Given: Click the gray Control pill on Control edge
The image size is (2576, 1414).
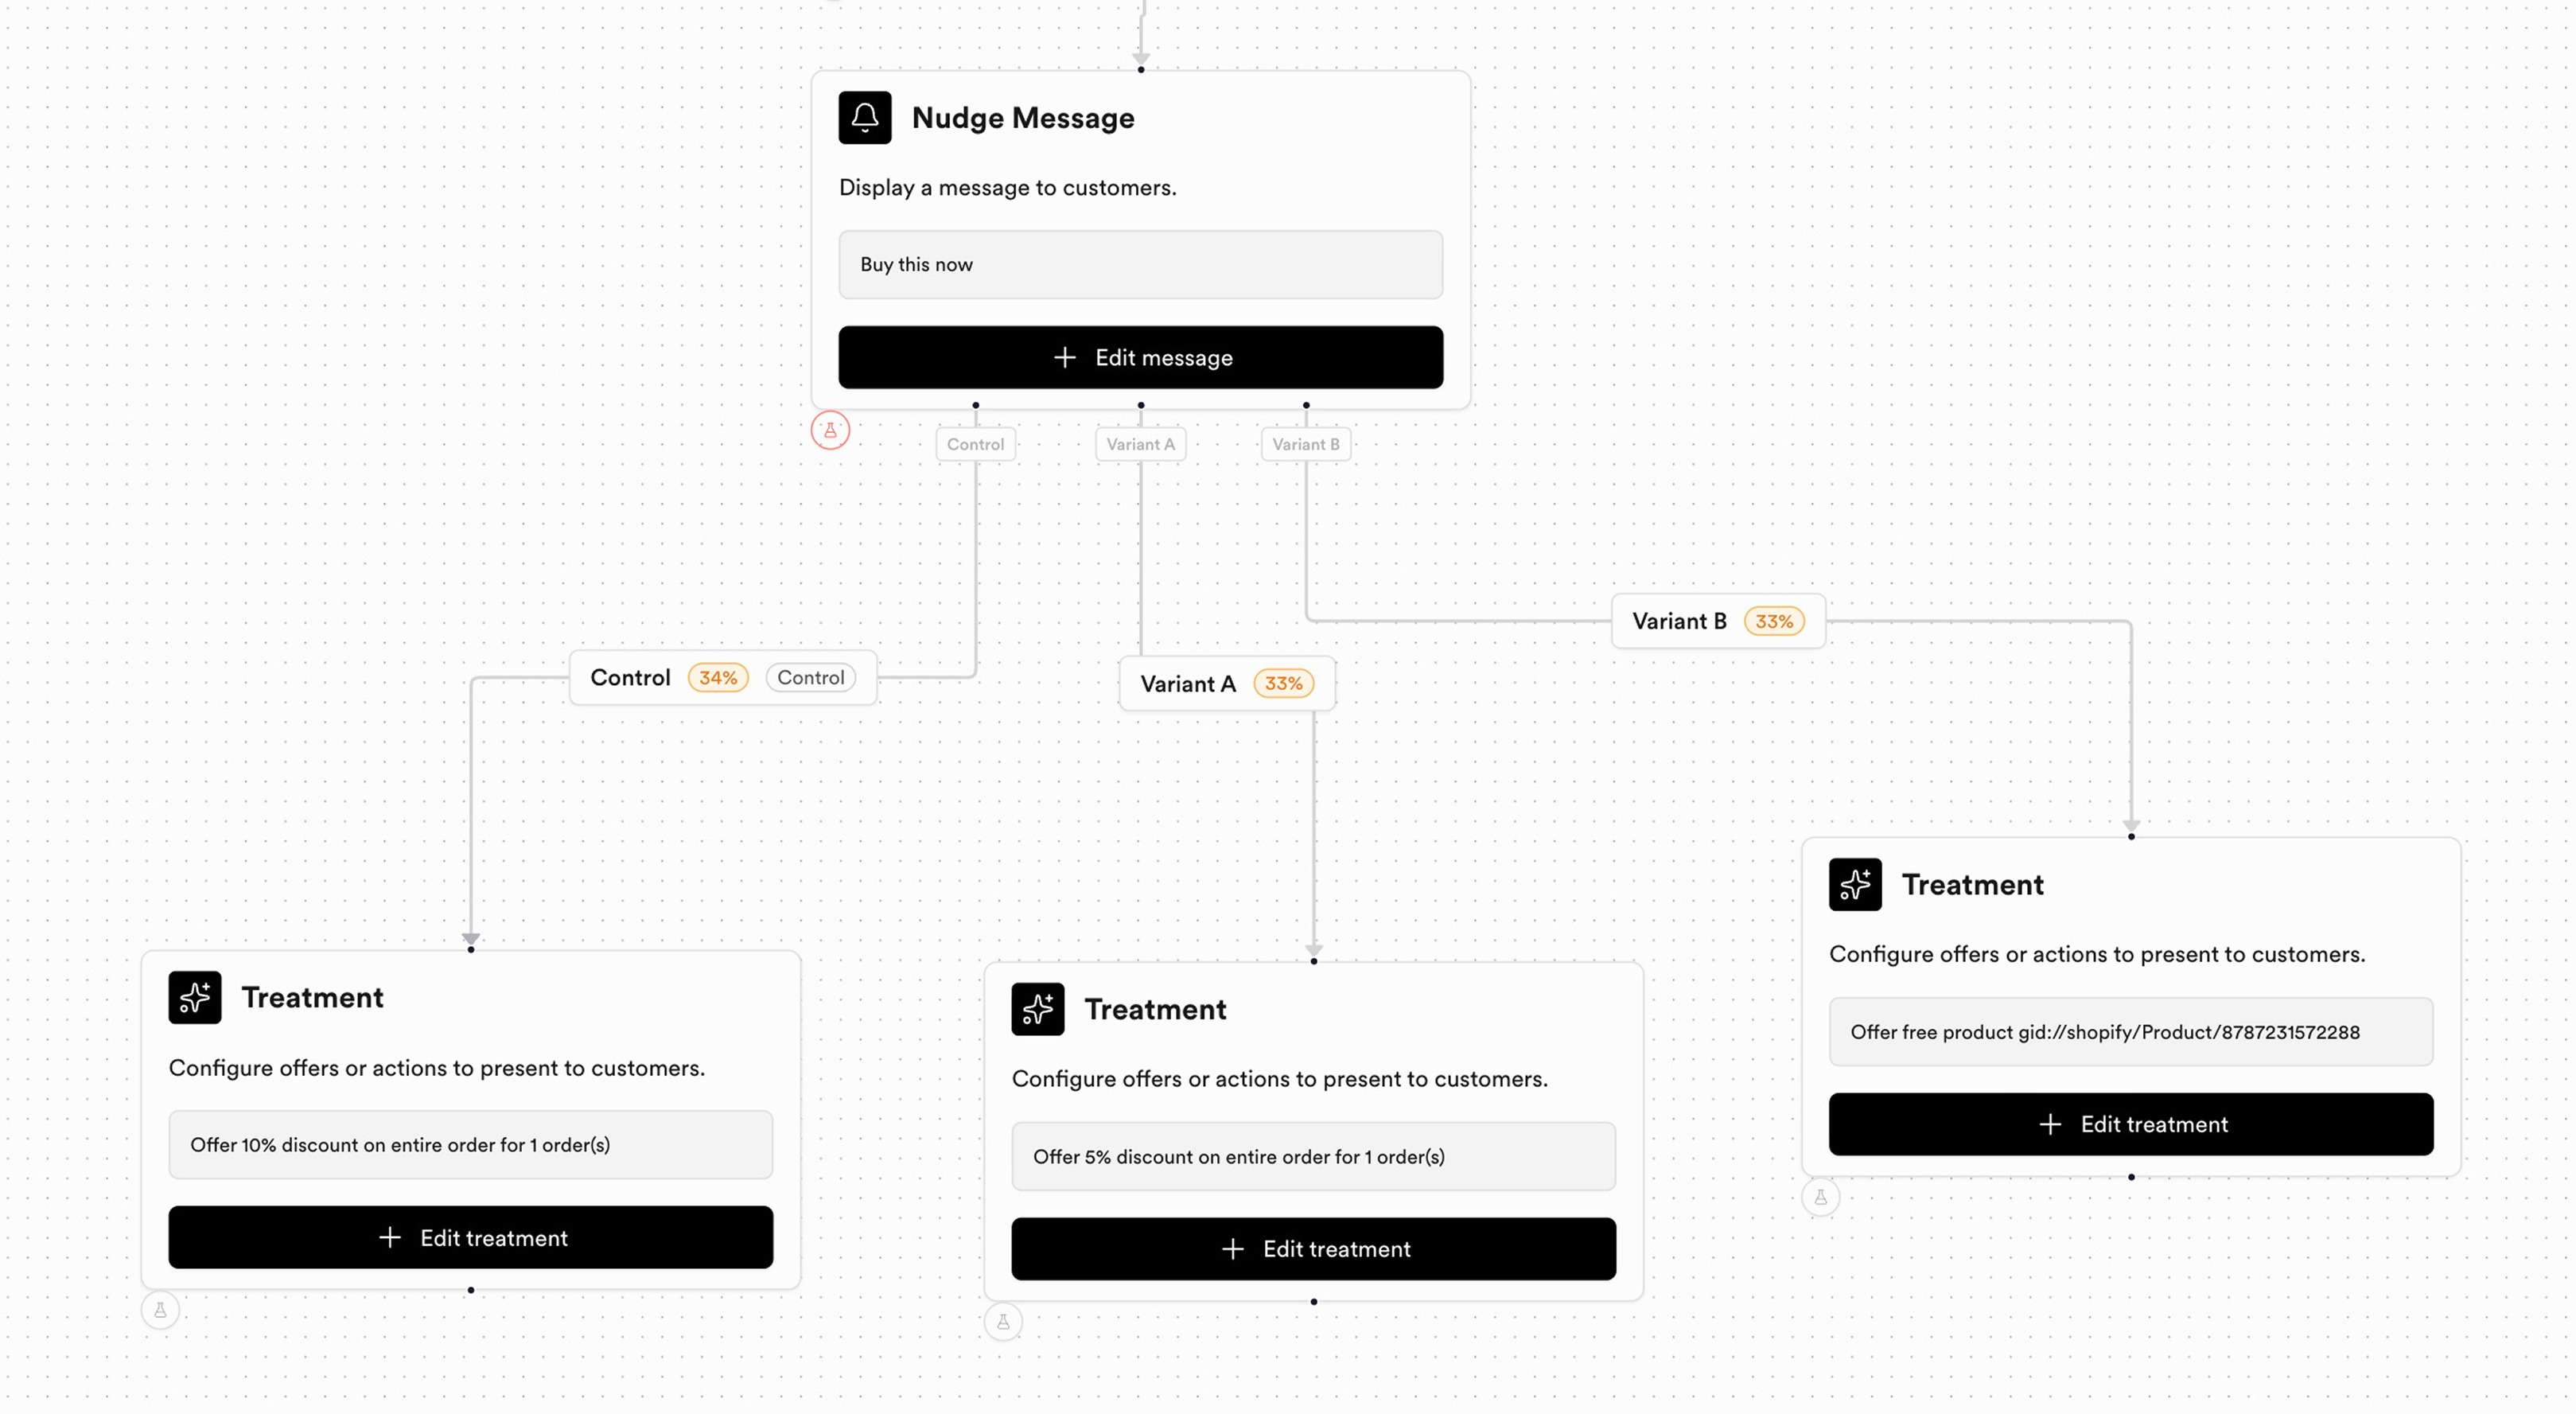Looking at the screenshot, I should pyautogui.click(x=811, y=678).
